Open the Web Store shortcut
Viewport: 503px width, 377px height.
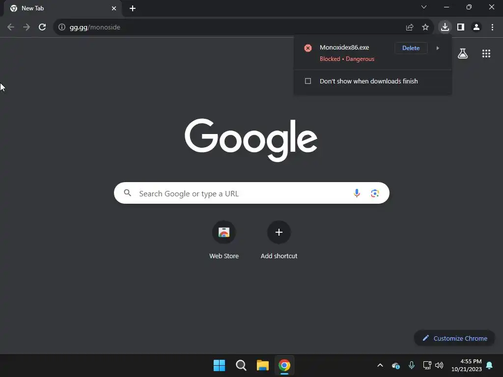(x=224, y=239)
